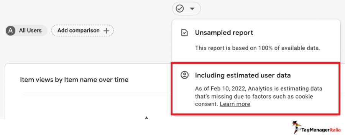Click the data quality checkmark icon
This screenshot has width=345, height=138.
(x=180, y=9)
